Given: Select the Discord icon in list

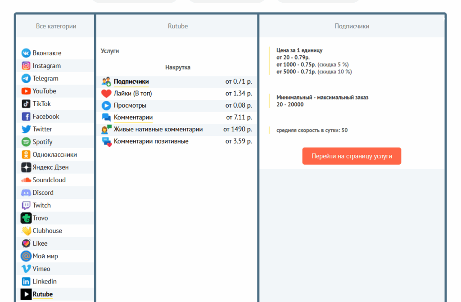Looking at the screenshot, I should [26, 193].
